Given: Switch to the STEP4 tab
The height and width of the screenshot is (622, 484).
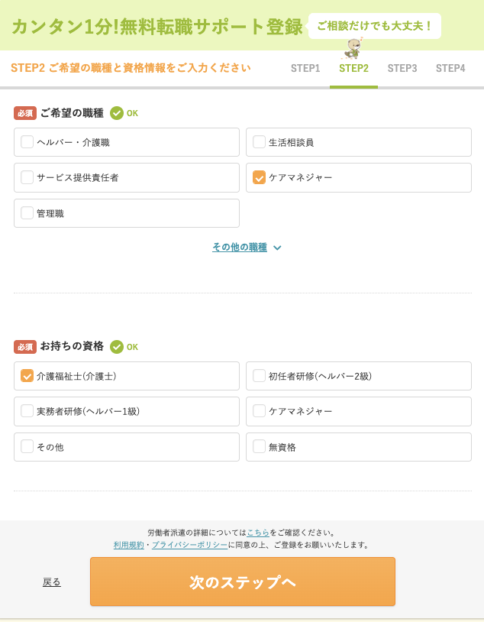Looking at the screenshot, I should 450,68.
